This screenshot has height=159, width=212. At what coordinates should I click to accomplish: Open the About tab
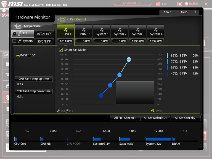pos(167,12)
